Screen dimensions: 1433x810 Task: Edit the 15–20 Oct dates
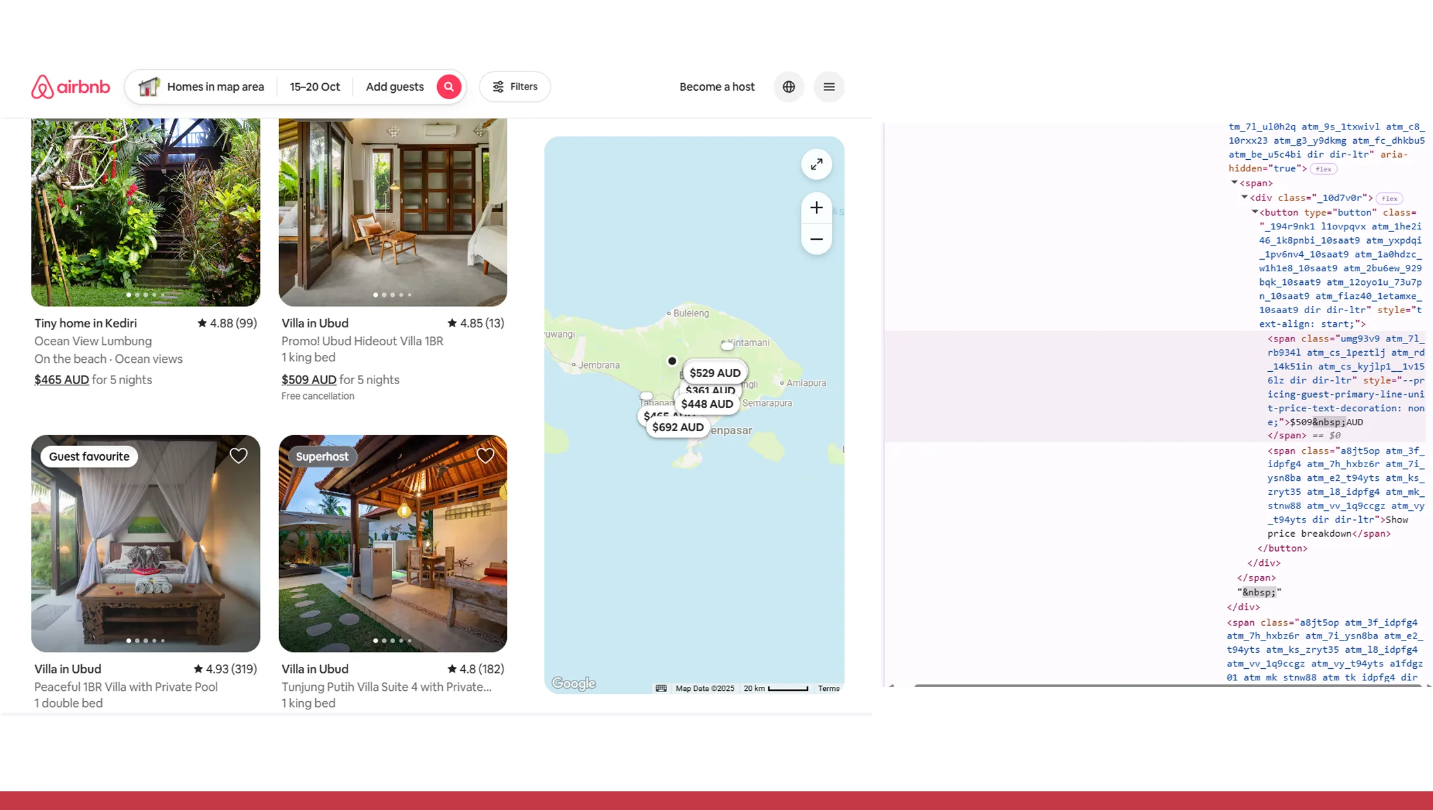(315, 87)
